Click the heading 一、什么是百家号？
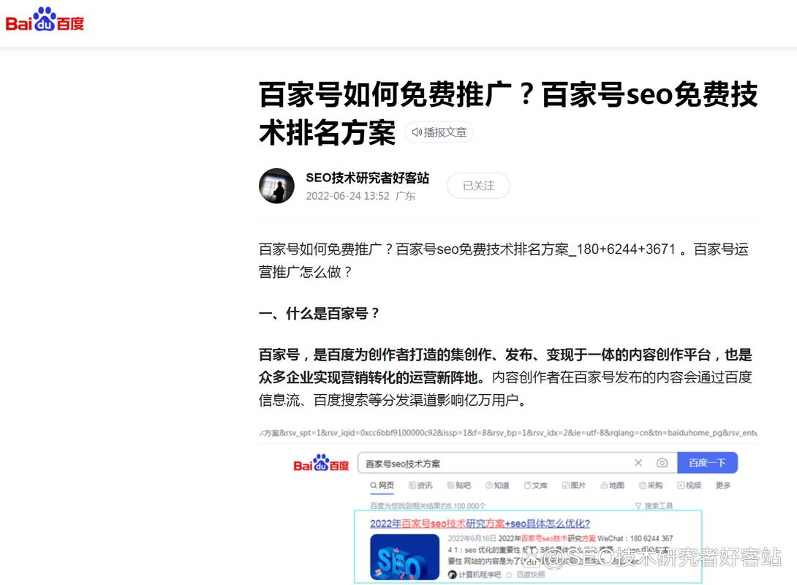Screen dimensions: 797x585 tap(319, 314)
